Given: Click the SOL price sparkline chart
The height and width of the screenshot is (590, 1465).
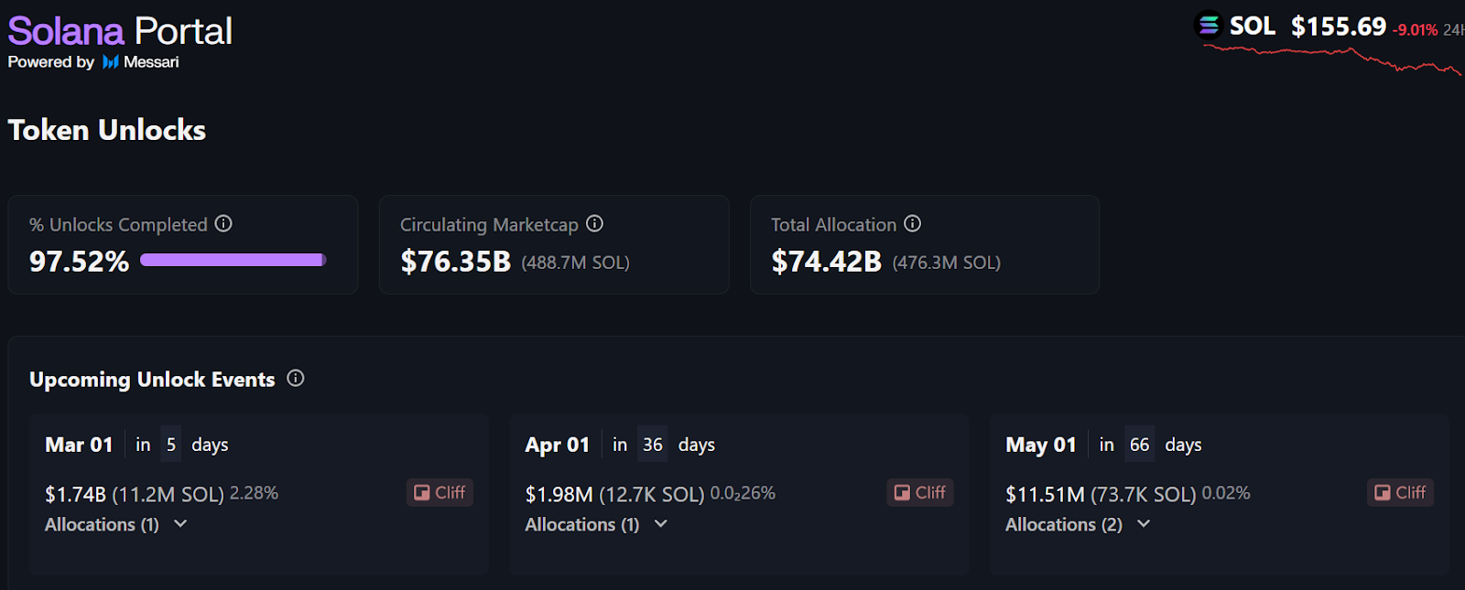Looking at the screenshot, I should pyautogui.click(x=1333, y=59).
